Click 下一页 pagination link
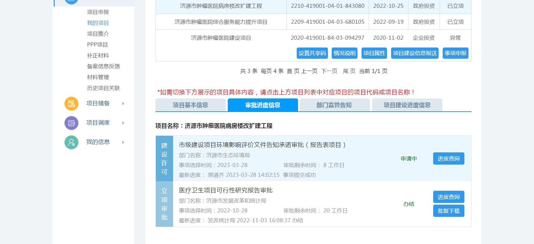Screen dimensions: 534x244 pyautogui.click(x=330, y=71)
